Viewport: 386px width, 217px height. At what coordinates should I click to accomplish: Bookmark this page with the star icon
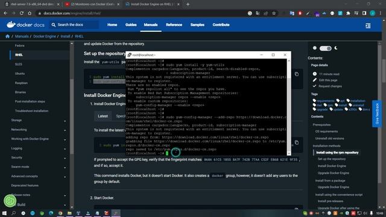coord(274,13)
